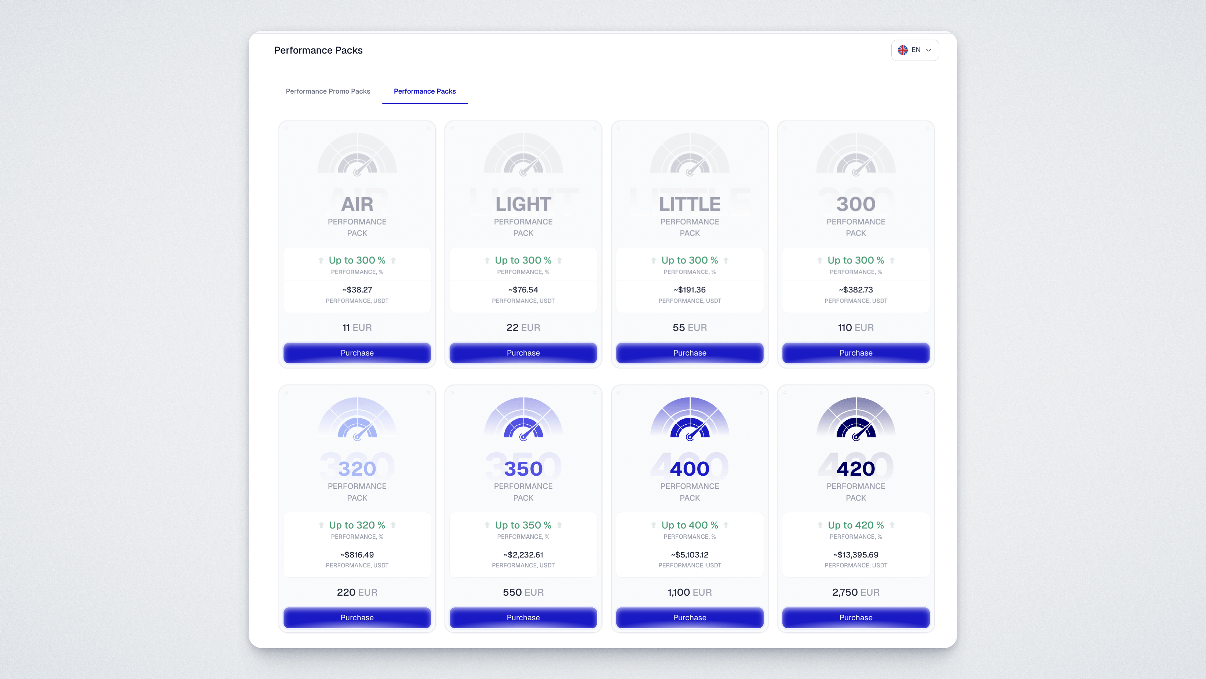The height and width of the screenshot is (679, 1206).
Task: Switch to Performance Promo Packs tab
Action: pos(328,91)
